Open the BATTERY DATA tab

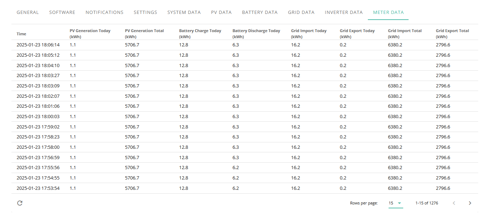pos(260,12)
